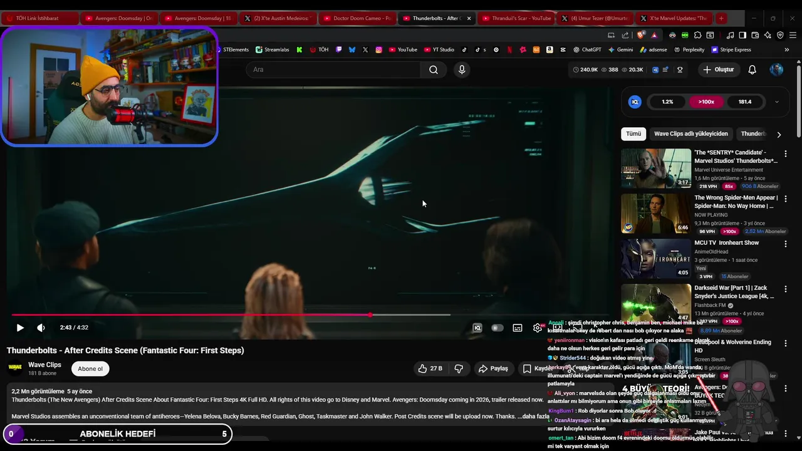This screenshot has width=802, height=451.
Task: Click the Amazon bookmark icon
Action: [549, 49]
